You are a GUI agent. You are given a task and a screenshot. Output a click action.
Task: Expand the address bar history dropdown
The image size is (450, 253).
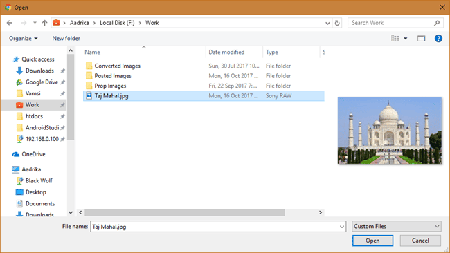click(x=327, y=23)
